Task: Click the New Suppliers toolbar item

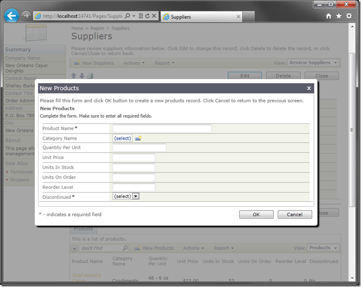Action: [94, 63]
